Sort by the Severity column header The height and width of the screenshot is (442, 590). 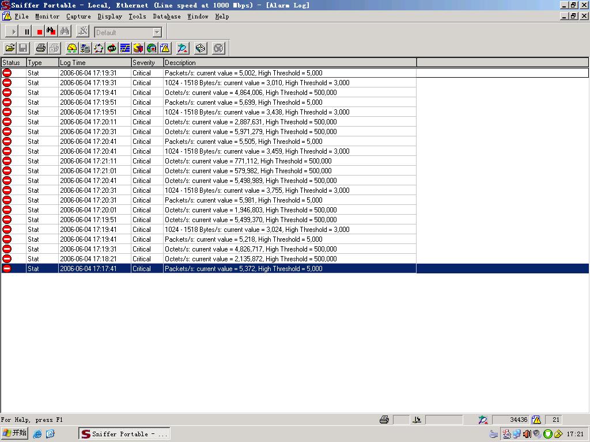(147, 62)
